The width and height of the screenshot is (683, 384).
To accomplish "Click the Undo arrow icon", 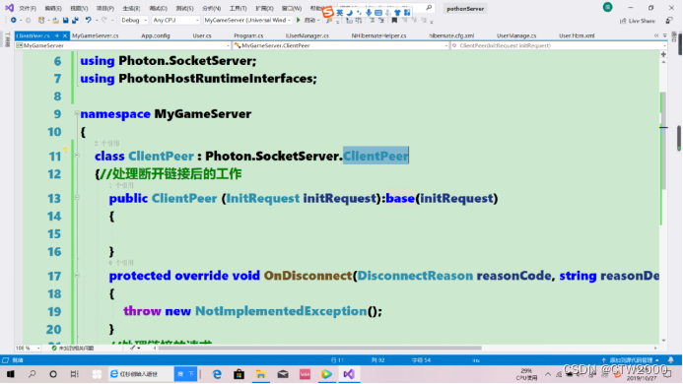I will coord(89,20).
